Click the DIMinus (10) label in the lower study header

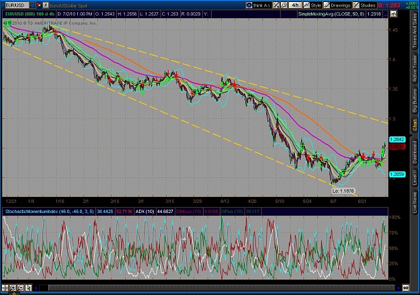[x=189, y=212]
